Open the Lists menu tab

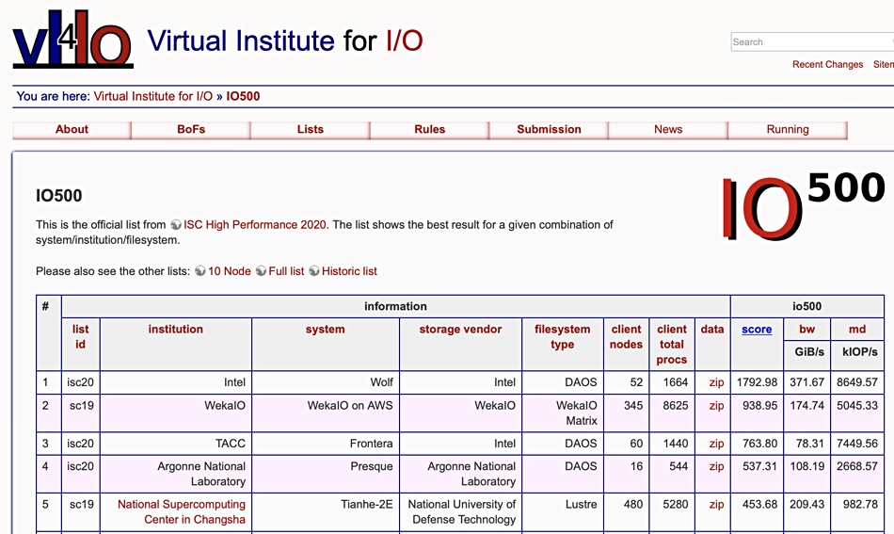click(311, 130)
